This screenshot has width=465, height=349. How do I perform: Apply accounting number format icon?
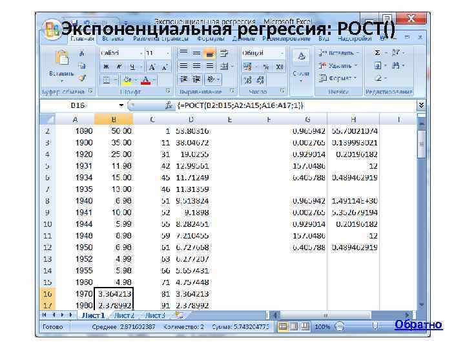coord(248,67)
